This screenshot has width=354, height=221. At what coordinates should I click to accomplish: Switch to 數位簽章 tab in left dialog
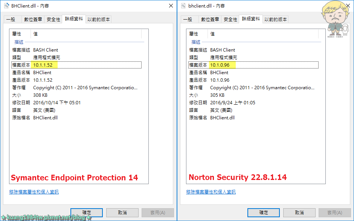click(x=33, y=20)
